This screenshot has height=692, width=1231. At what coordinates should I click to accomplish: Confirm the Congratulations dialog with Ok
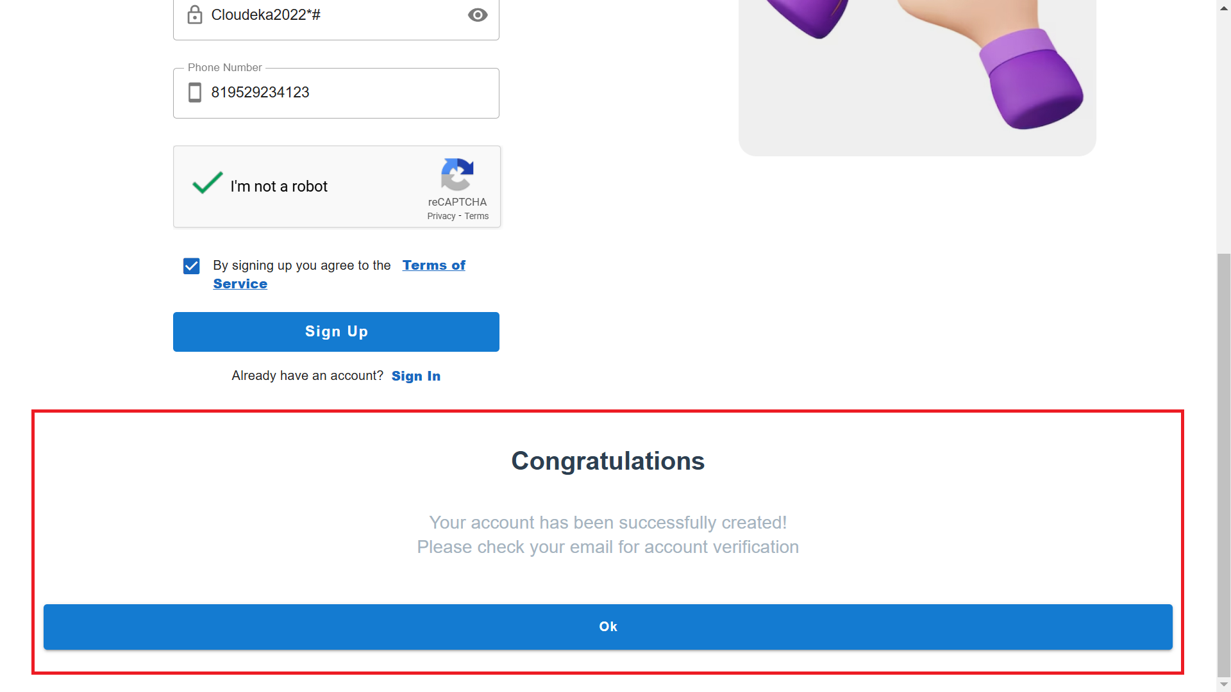click(x=608, y=627)
